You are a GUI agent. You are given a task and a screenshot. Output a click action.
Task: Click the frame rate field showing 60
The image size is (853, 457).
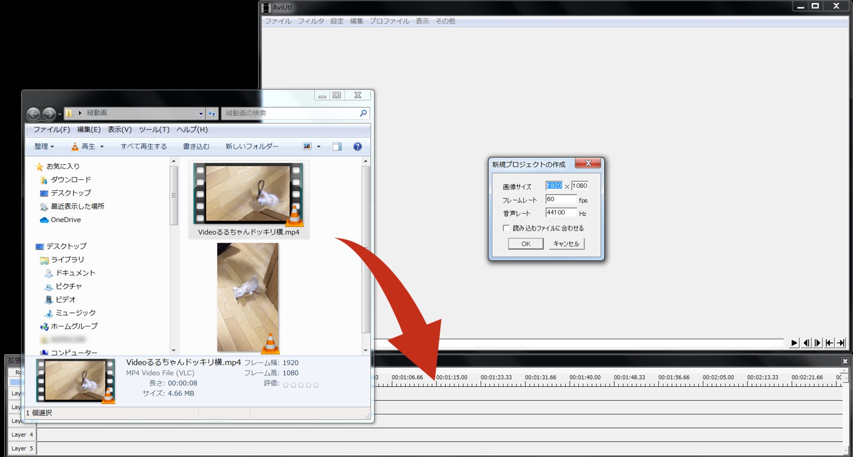coord(561,199)
